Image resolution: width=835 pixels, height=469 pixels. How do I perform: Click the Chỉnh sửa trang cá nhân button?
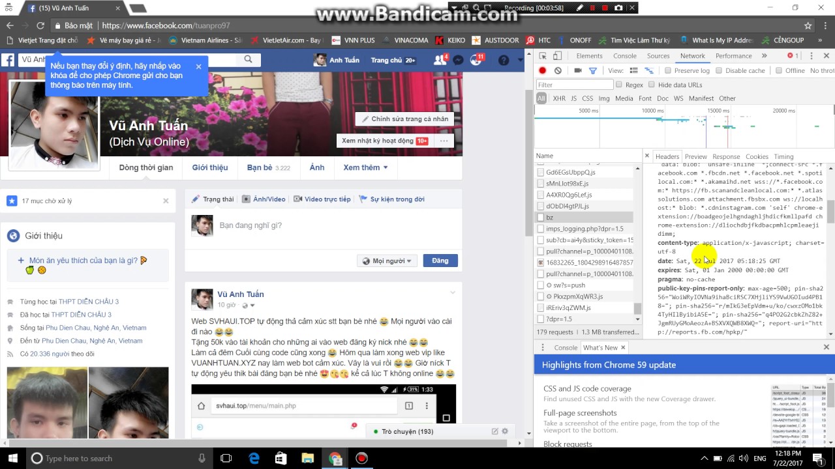tap(404, 119)
